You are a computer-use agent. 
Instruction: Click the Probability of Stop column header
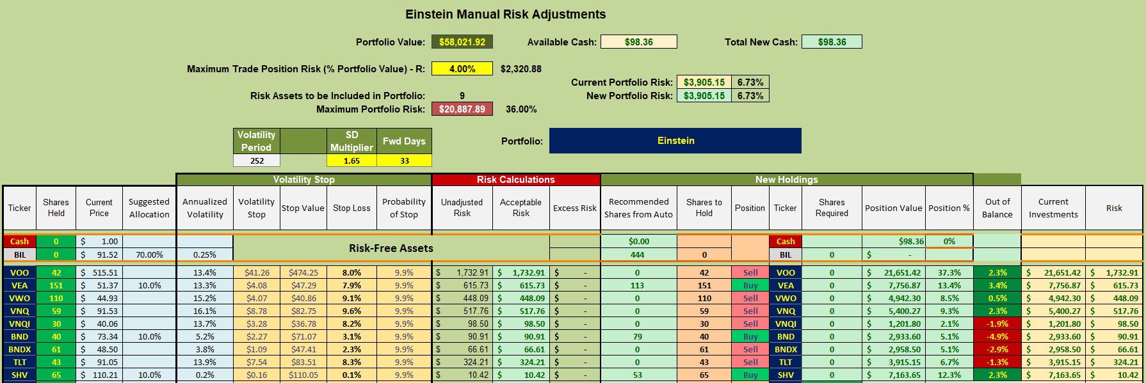pyautogui.click(x=404, y=208)
